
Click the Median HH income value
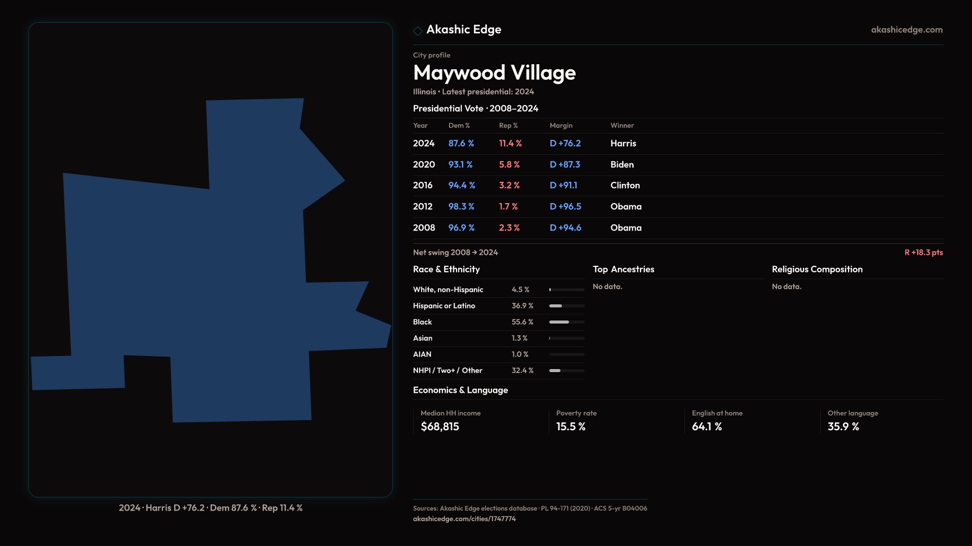click(x=439, y=427)
